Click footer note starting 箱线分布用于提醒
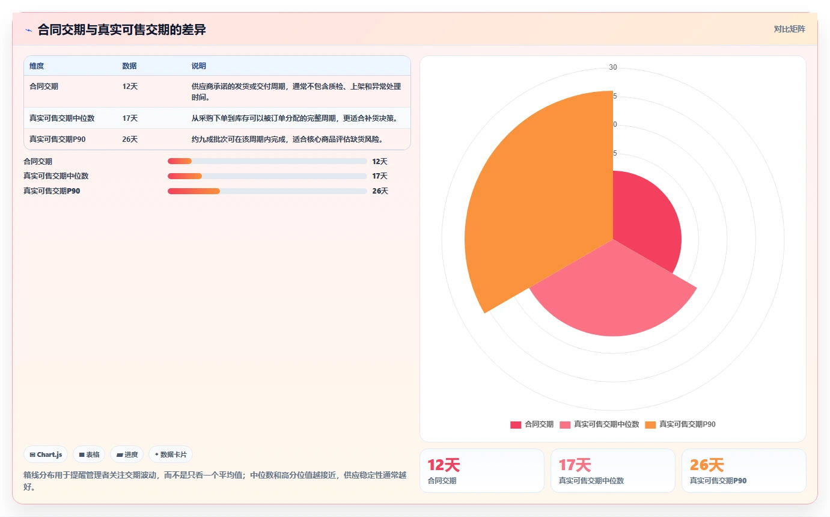830x517 pixels. [x=215, y=481]
